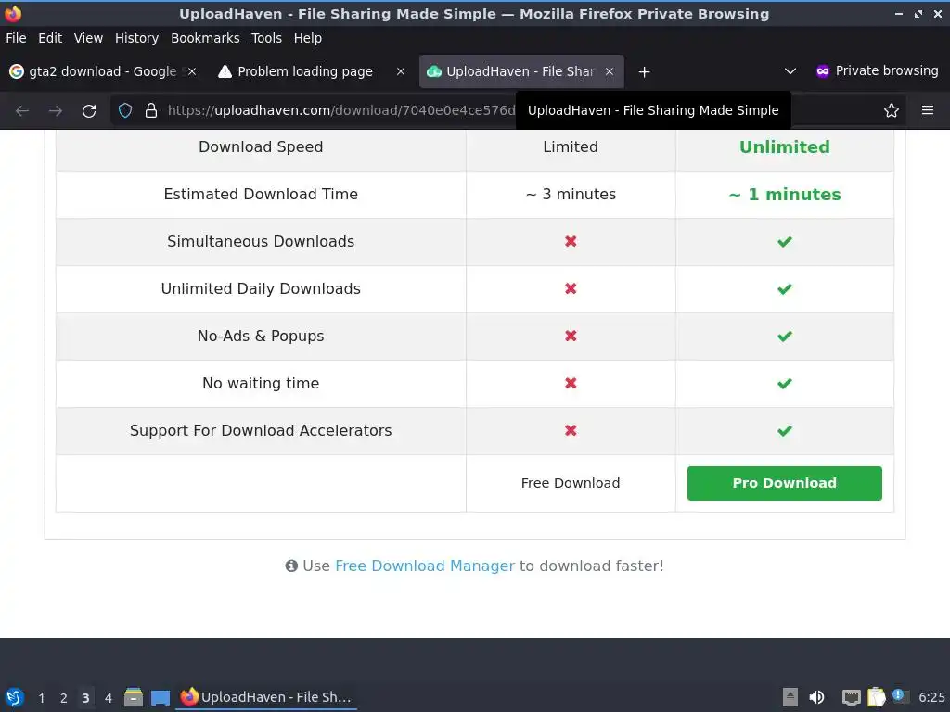This screenshot has width=950, height=712.
Task: Click the Free Download option
Action: (571, 483)
